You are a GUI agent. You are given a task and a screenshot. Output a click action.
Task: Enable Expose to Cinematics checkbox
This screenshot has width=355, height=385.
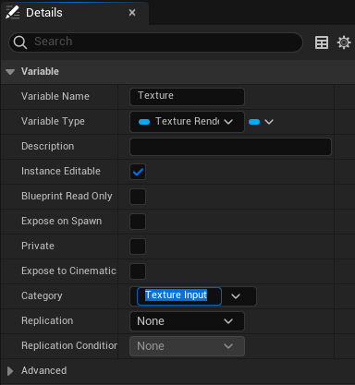(138, 271)
